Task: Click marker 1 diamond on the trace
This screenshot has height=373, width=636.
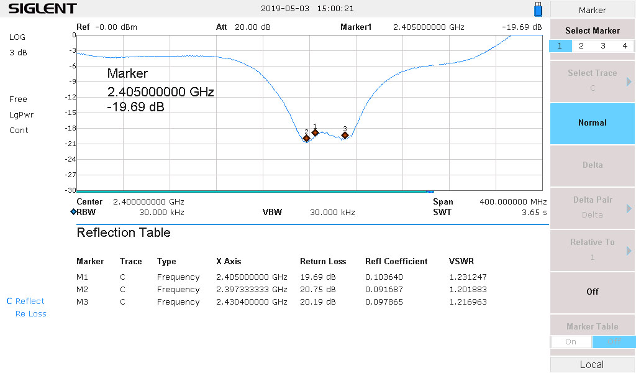Action: [315, 132]
